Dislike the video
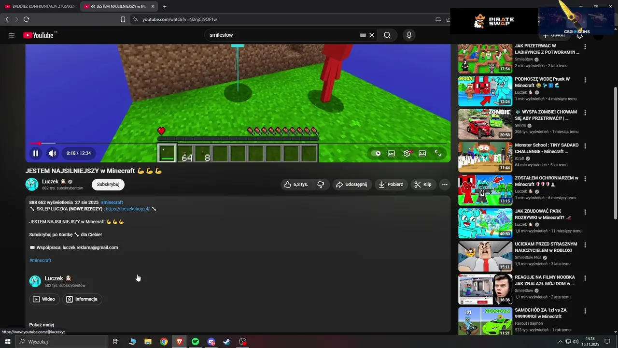This screenshot has width=618, height=348. tap(321, 184)
